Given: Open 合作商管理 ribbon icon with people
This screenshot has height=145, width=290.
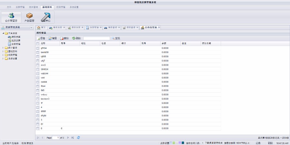Looking at the screenshot, I should click(11, 17).
